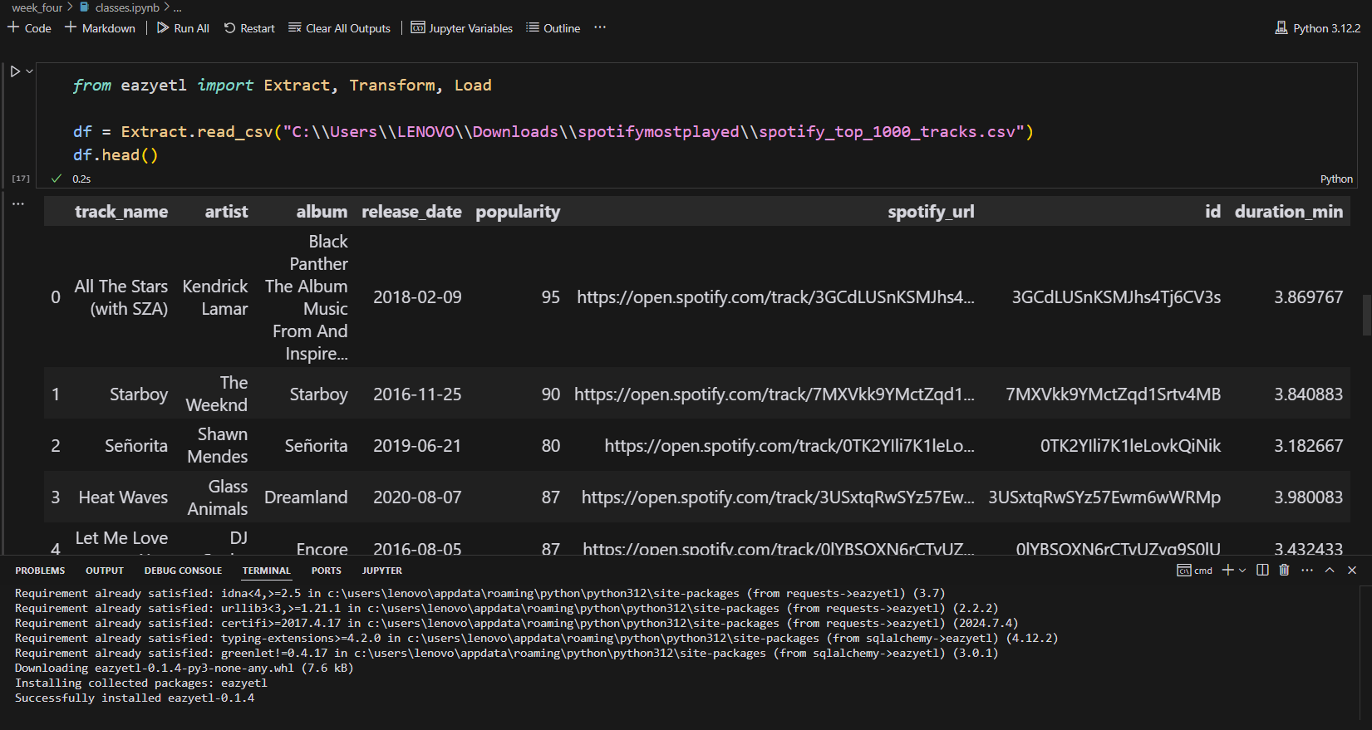
Task: Click All The Stars track cell
Action: tap(121, 297)
